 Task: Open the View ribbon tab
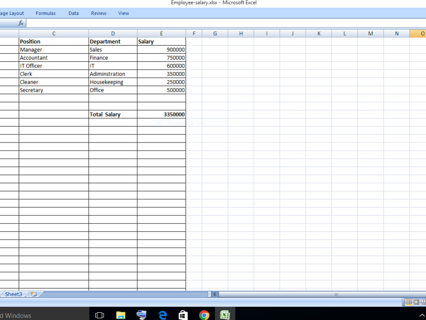124,13
